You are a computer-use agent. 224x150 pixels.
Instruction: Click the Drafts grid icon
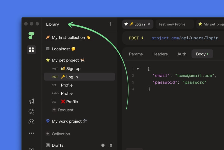click(48, 145)
